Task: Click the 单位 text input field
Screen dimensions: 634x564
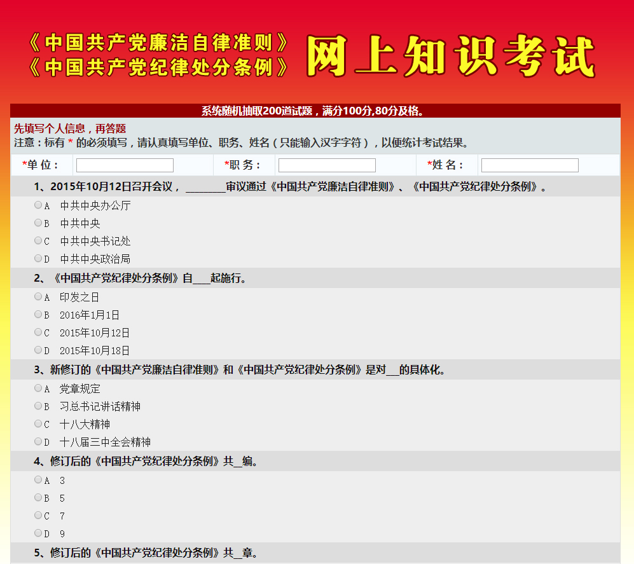Action: click(x=125, y=165)
